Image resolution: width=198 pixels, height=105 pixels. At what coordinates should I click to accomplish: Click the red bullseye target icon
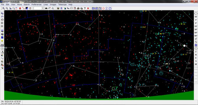click(103, 8)
